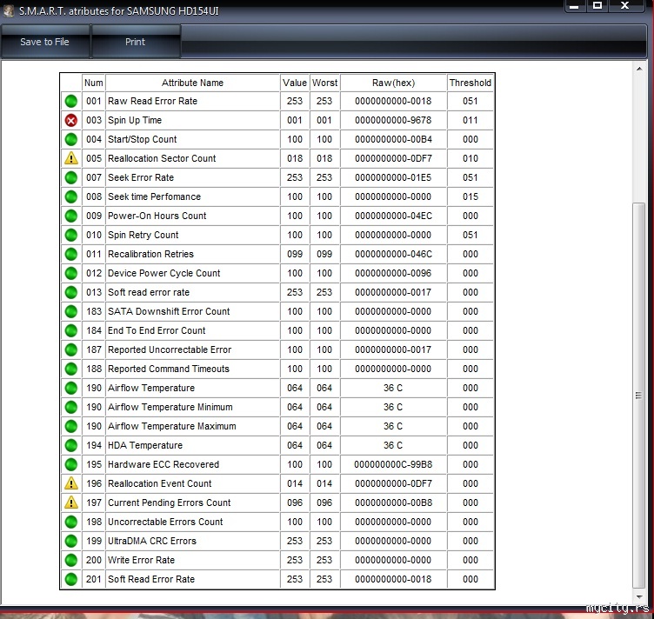Click the green status icon for Write Error Rate
The image size is (654, 619).
[x=71, y=560]
